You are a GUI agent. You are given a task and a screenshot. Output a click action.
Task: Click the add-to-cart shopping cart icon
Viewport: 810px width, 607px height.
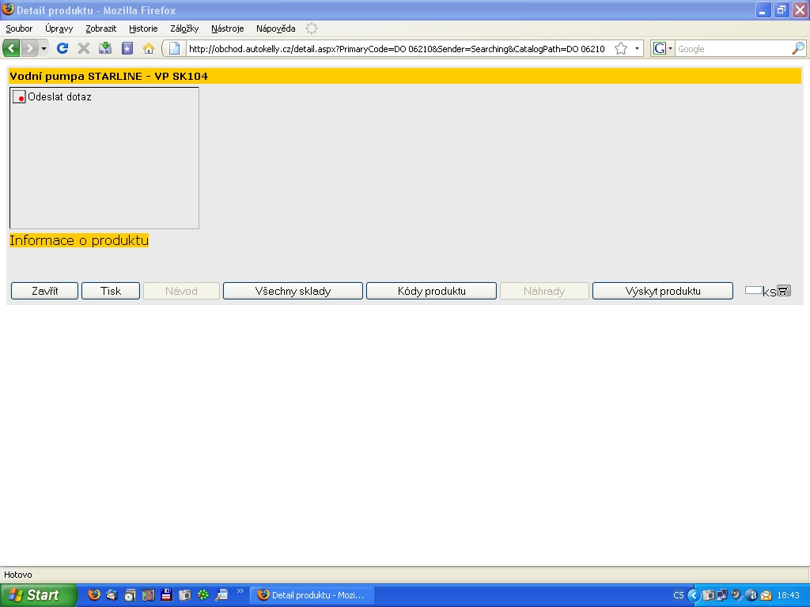click(784, 291)
